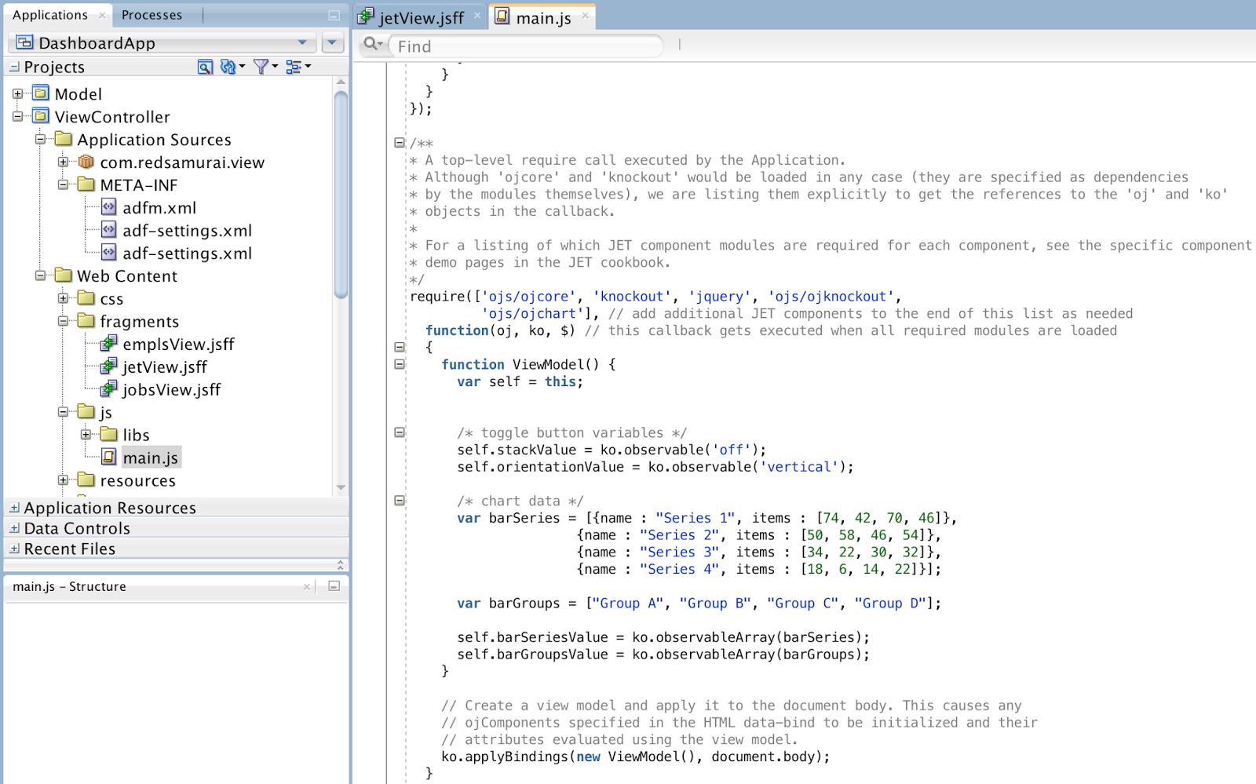
Task: Switch to the jetView.jsff editor tab
Action: coord(418,15)
